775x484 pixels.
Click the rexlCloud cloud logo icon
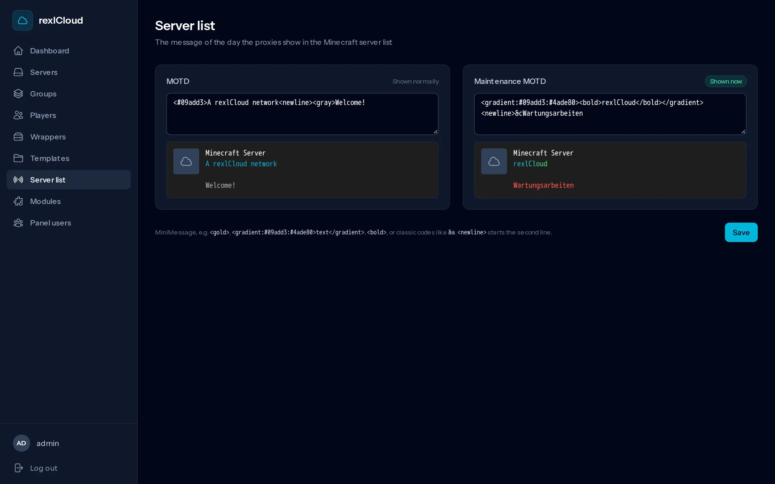click(x=23, y=20)
